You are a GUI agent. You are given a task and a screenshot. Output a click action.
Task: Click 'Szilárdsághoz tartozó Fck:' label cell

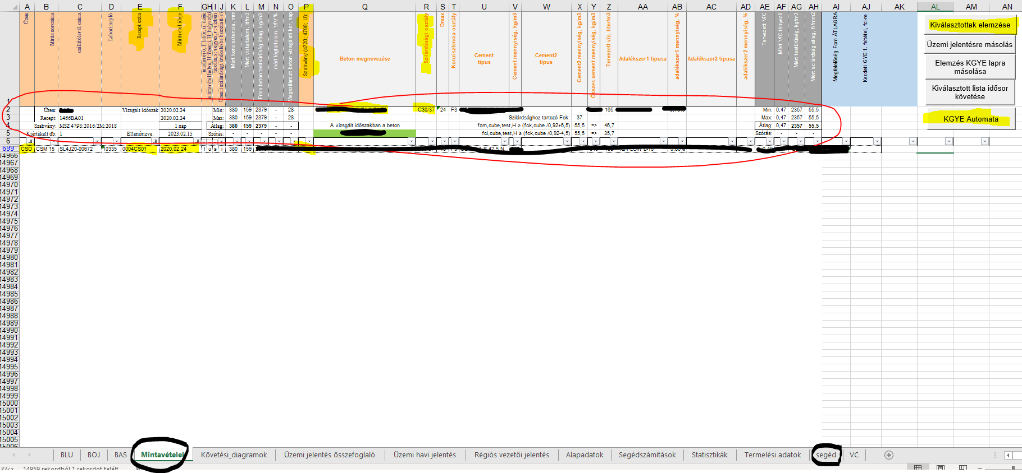coord(539,118)
